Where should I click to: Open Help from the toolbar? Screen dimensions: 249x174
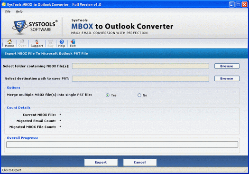[62, 43]
